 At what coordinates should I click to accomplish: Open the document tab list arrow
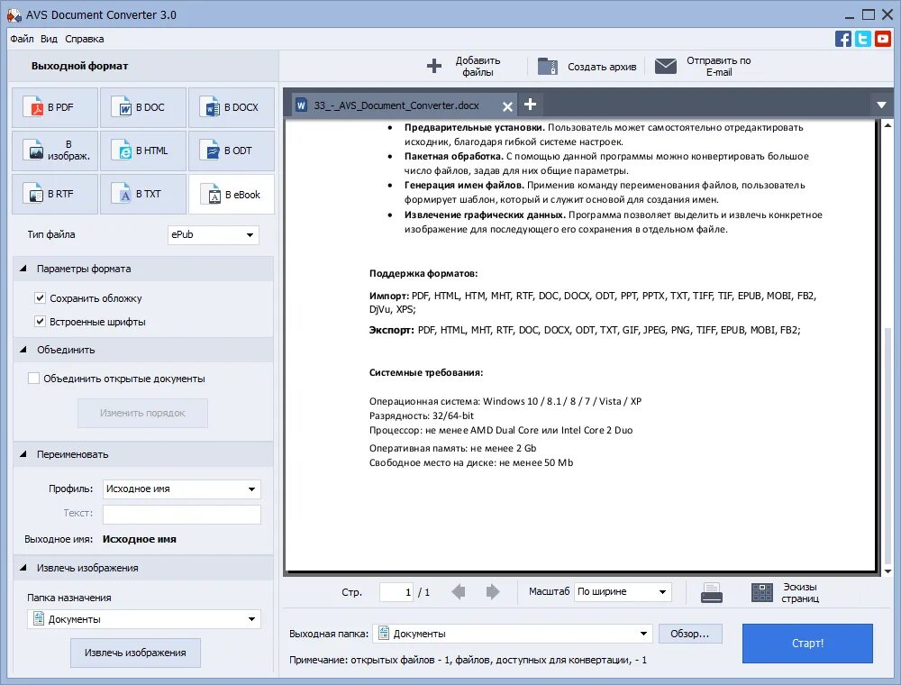[881, 105]
